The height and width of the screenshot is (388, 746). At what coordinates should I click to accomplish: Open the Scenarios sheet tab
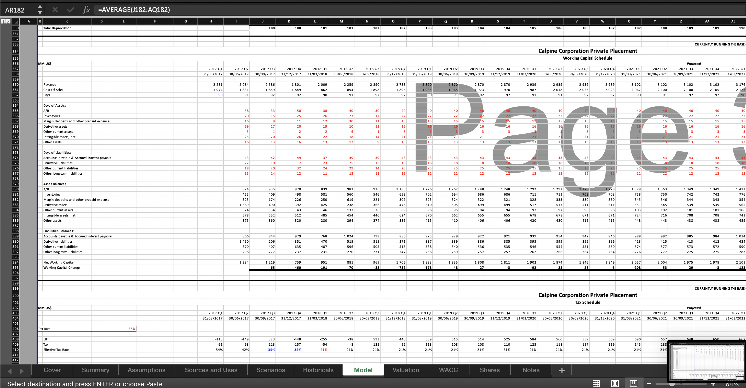pos(271,370)
